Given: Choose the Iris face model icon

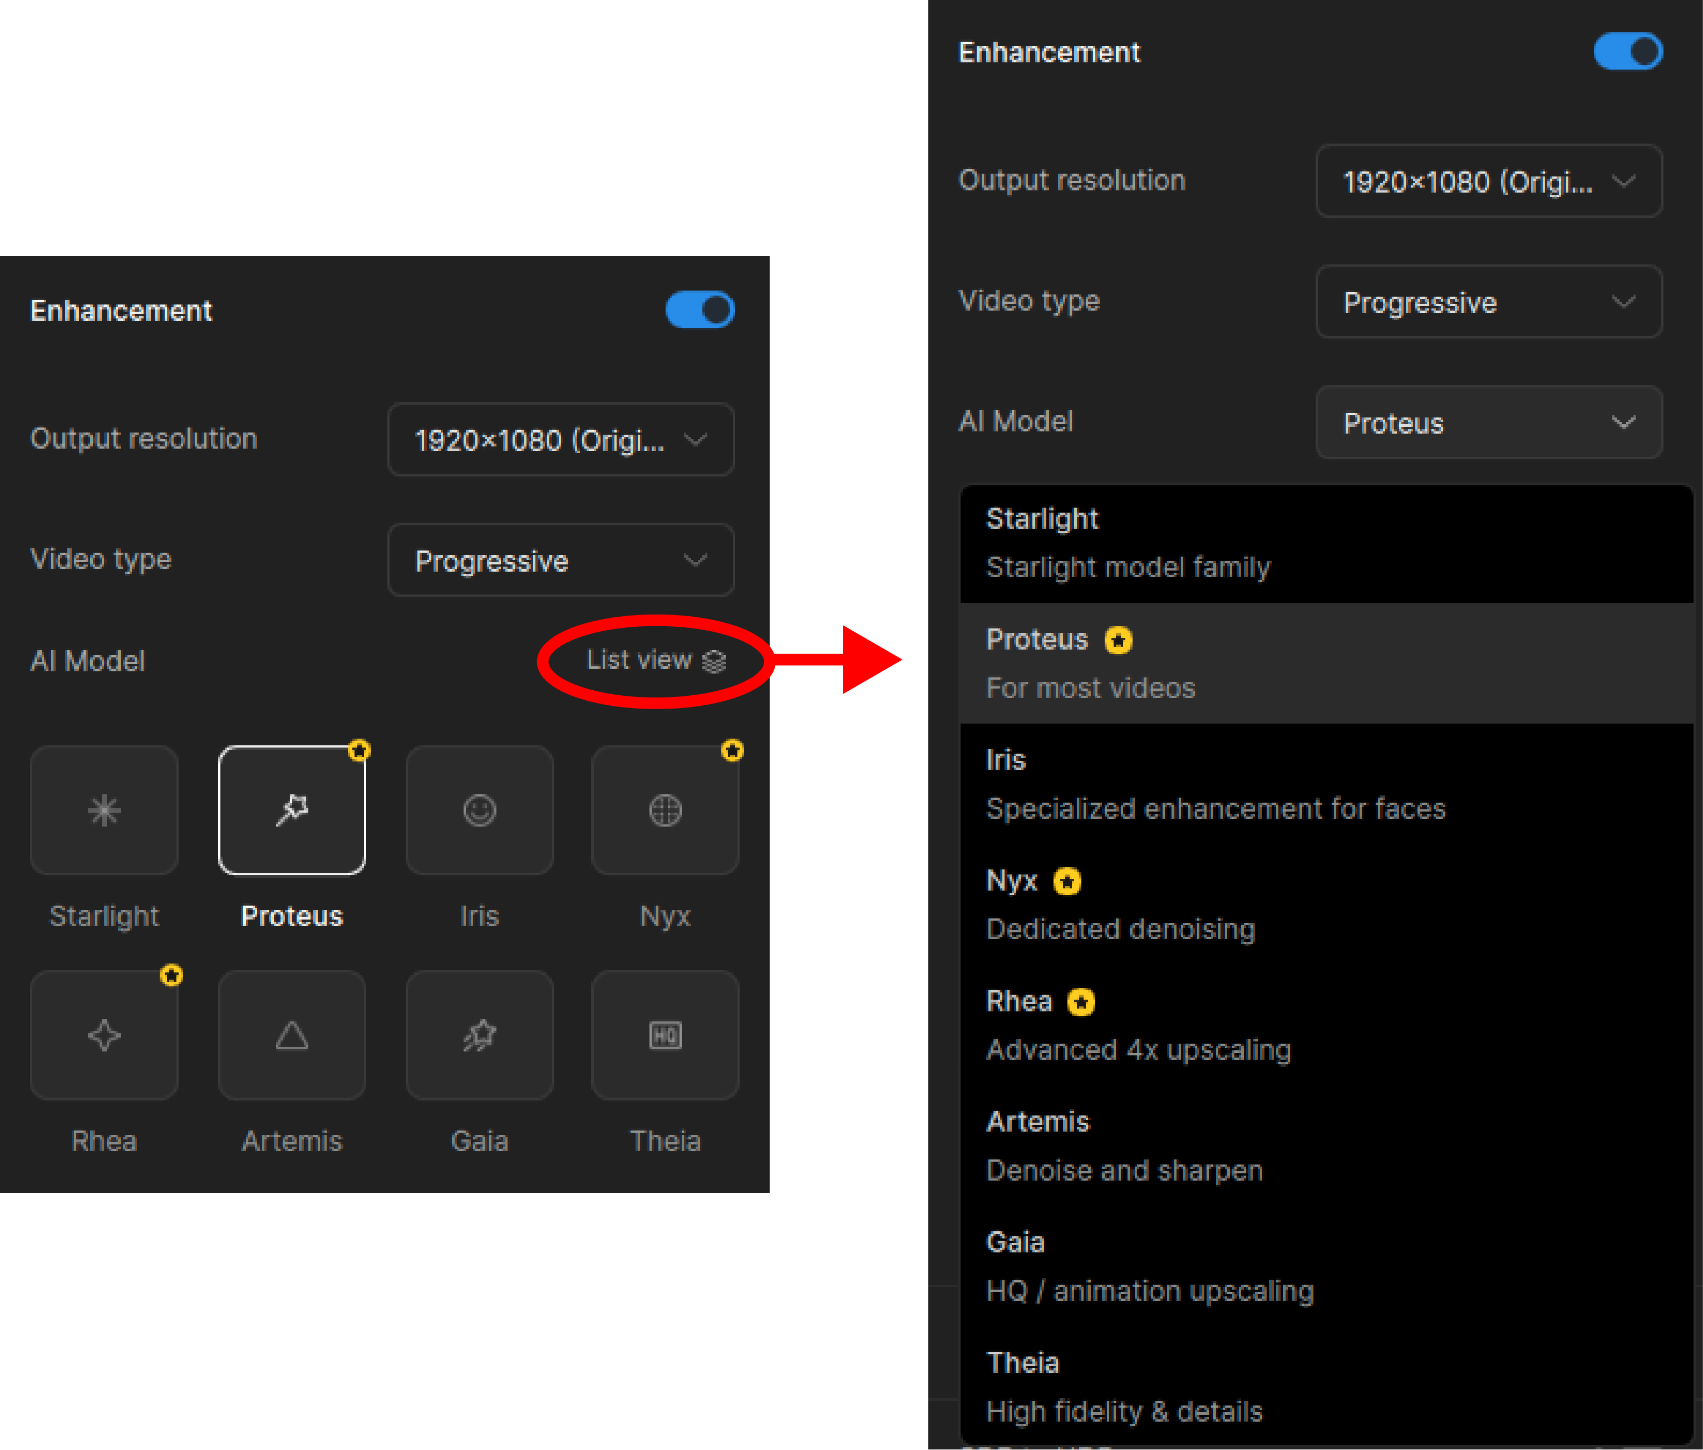Looking at the screenshot, I should click(479, 810).
